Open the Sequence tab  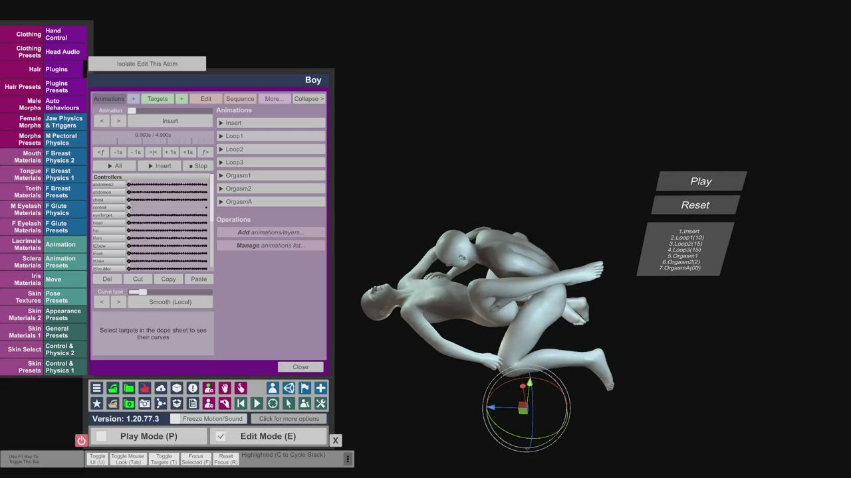pos(240,99)
